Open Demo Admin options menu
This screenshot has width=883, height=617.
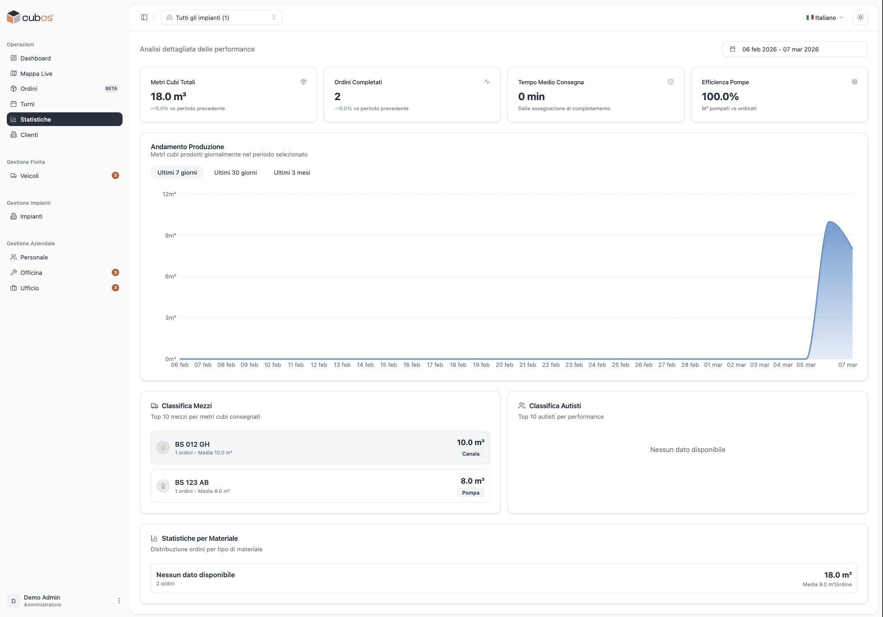[119, 601]
